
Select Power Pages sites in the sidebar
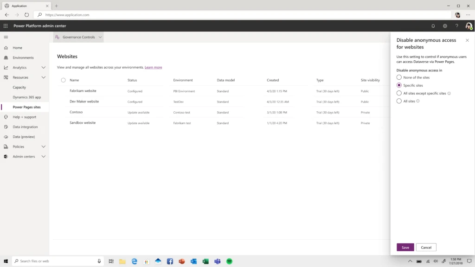(27, 107)
